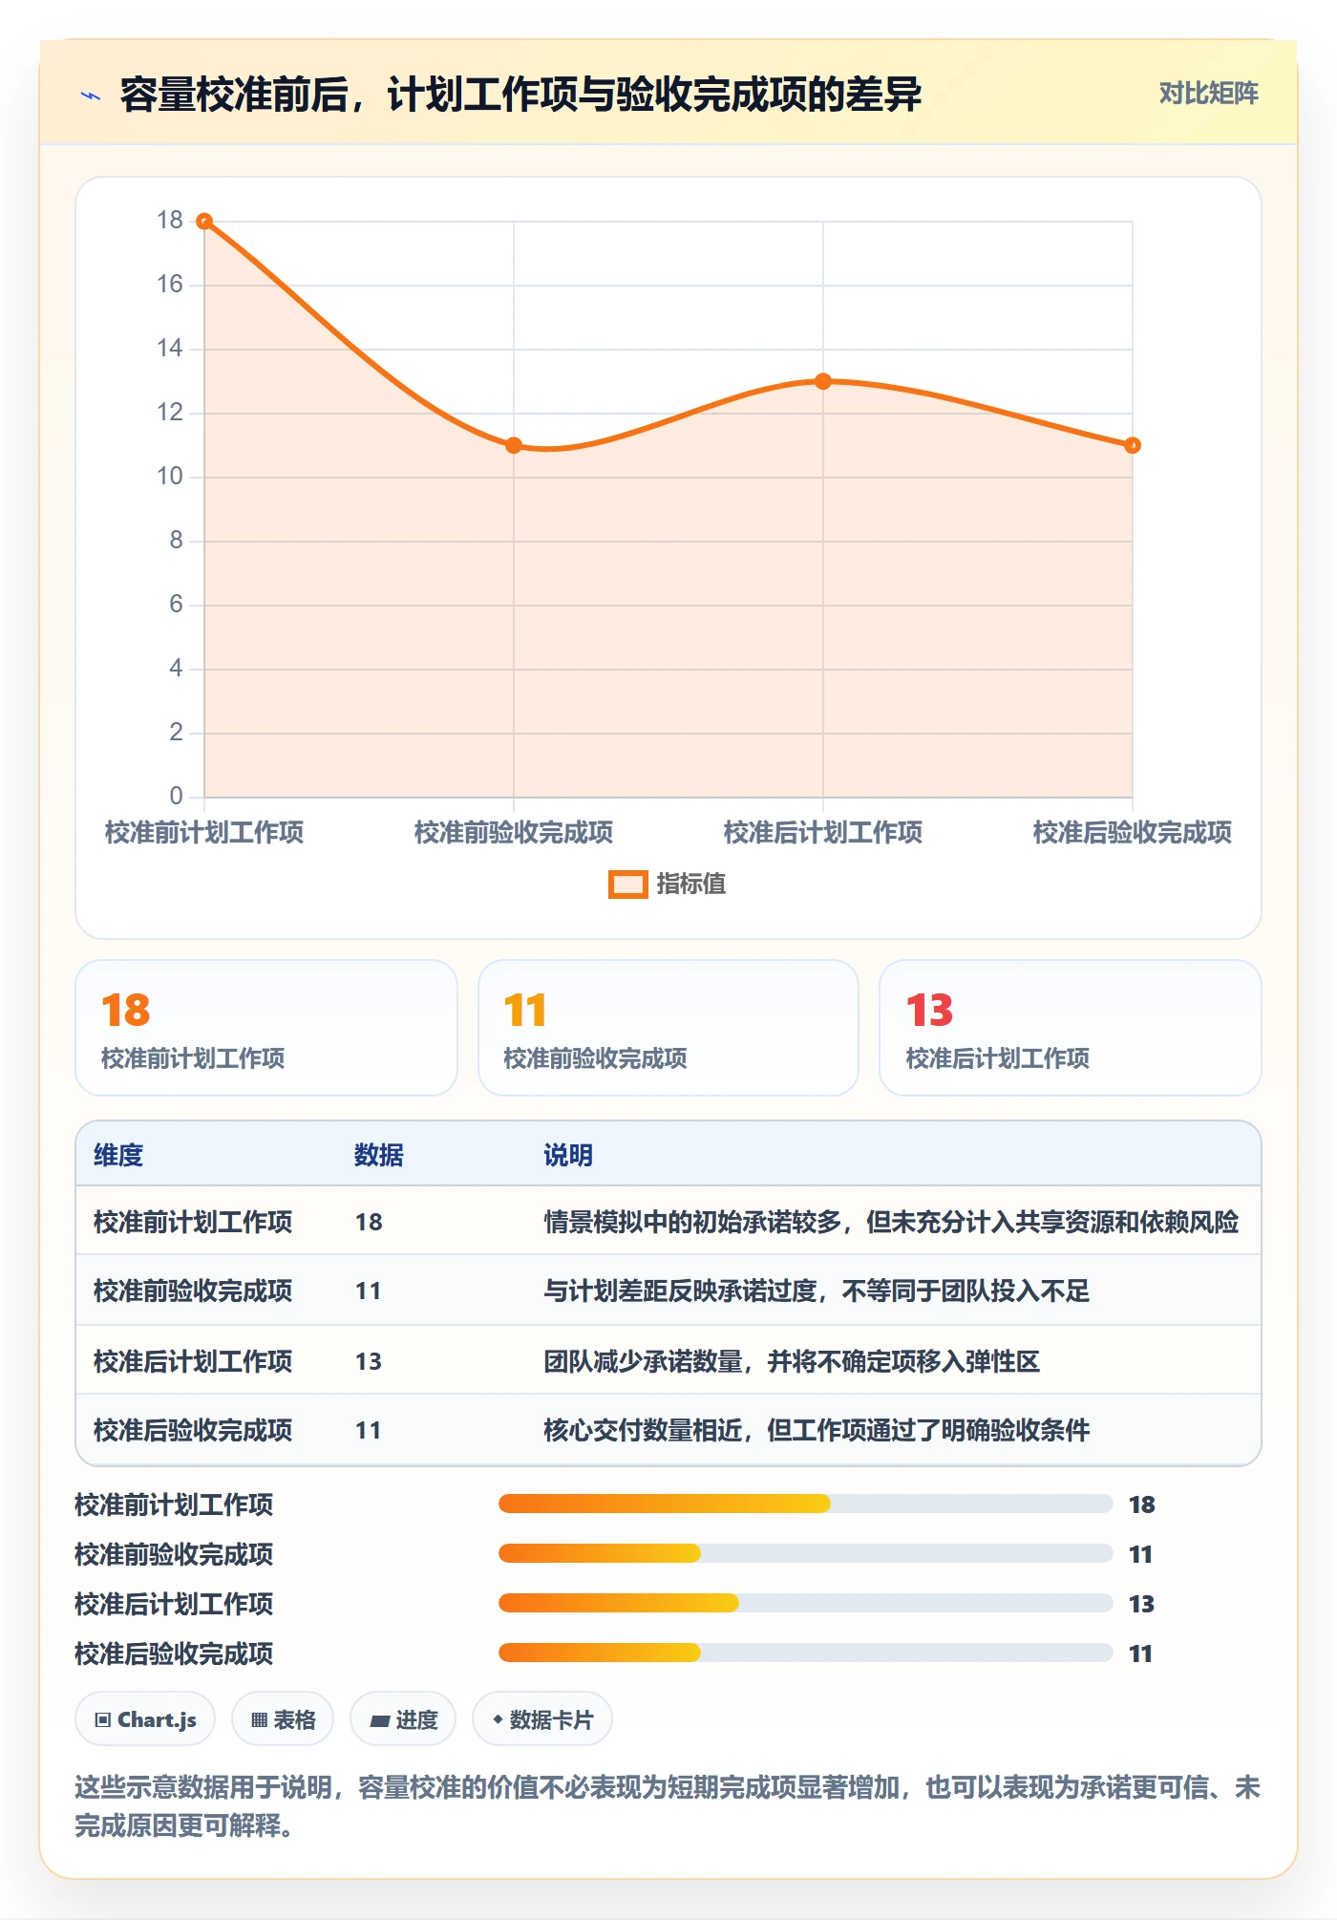Click the 数据 column header
This screenshot has width=1337, height=1920.
click(x=379, y=1155)
